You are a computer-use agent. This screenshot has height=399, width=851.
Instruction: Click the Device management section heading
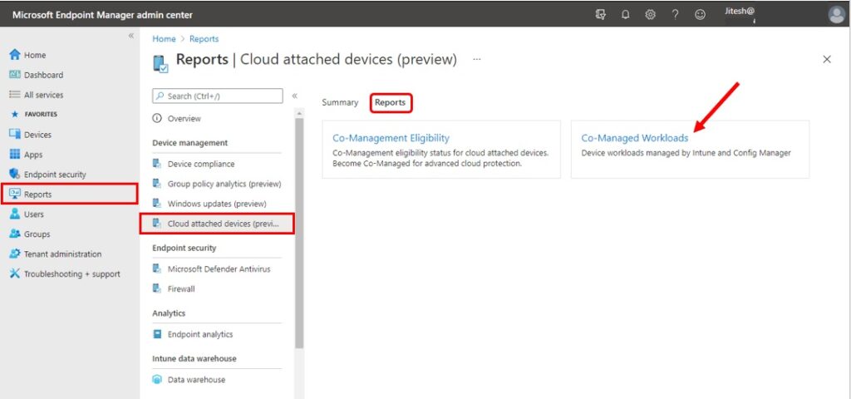point(190,143)
